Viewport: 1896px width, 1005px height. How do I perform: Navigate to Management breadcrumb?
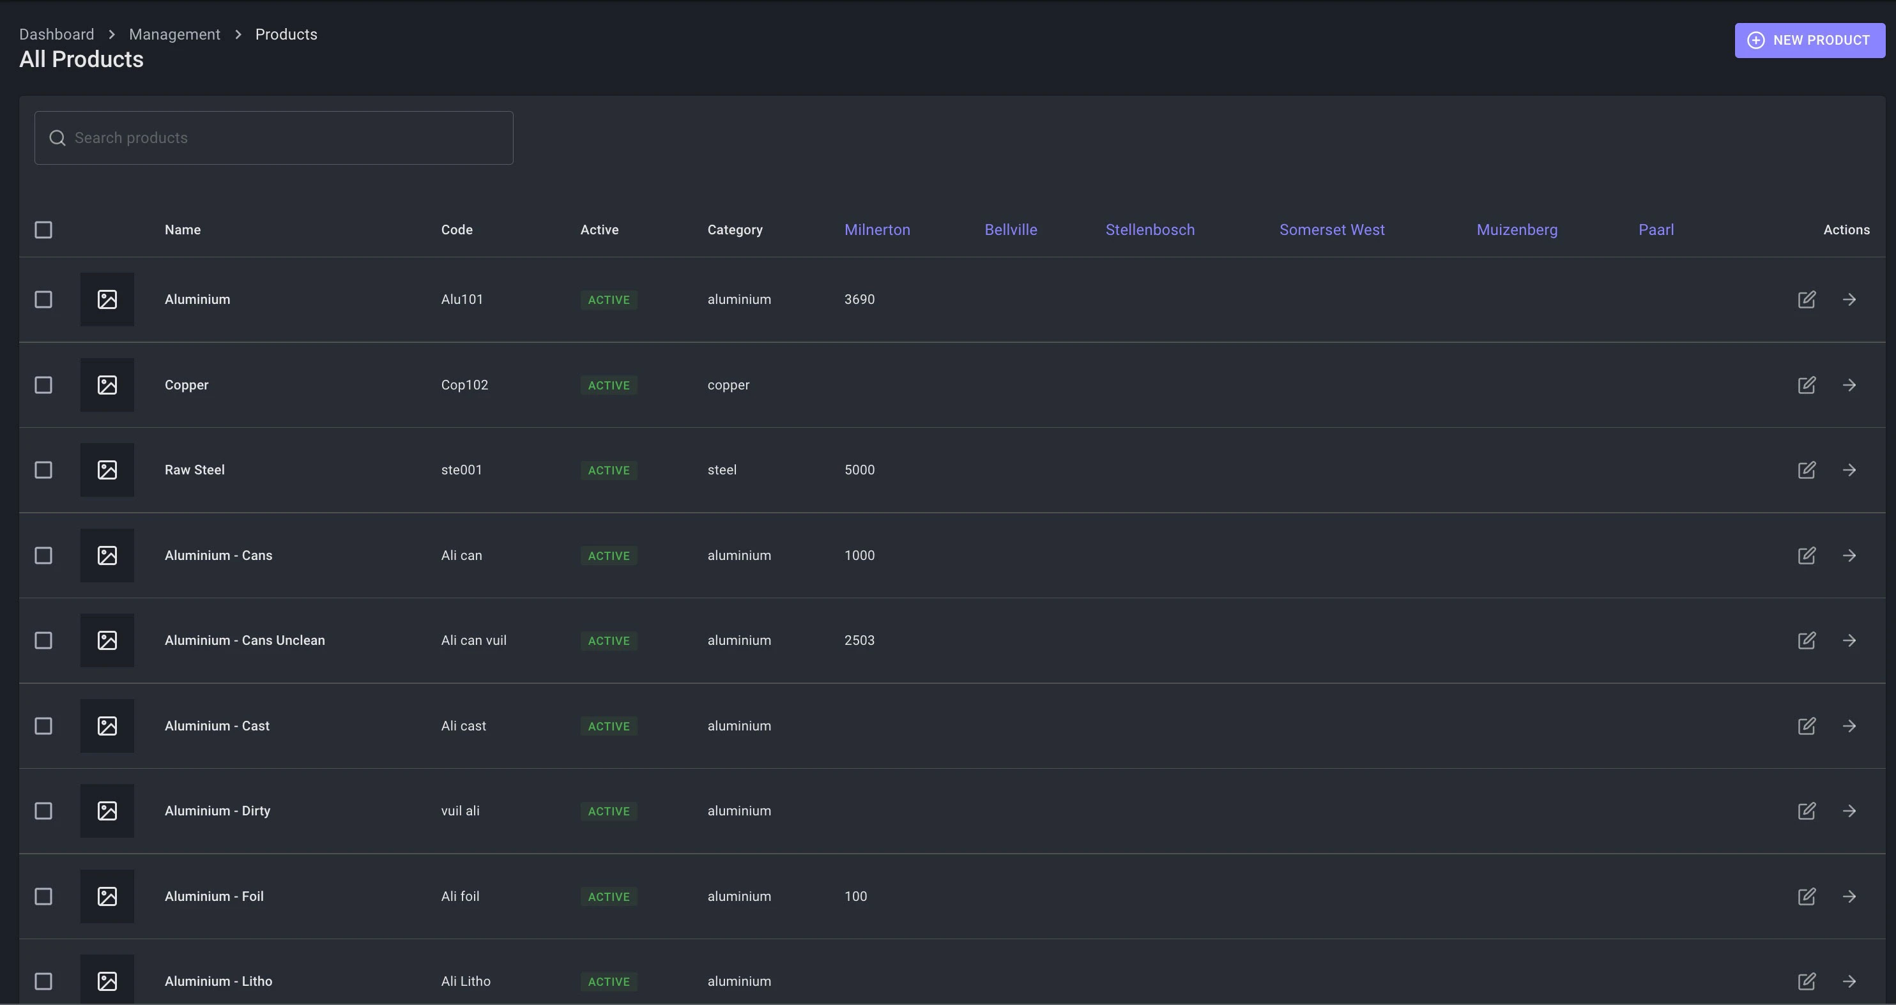[x=174, y=34]
